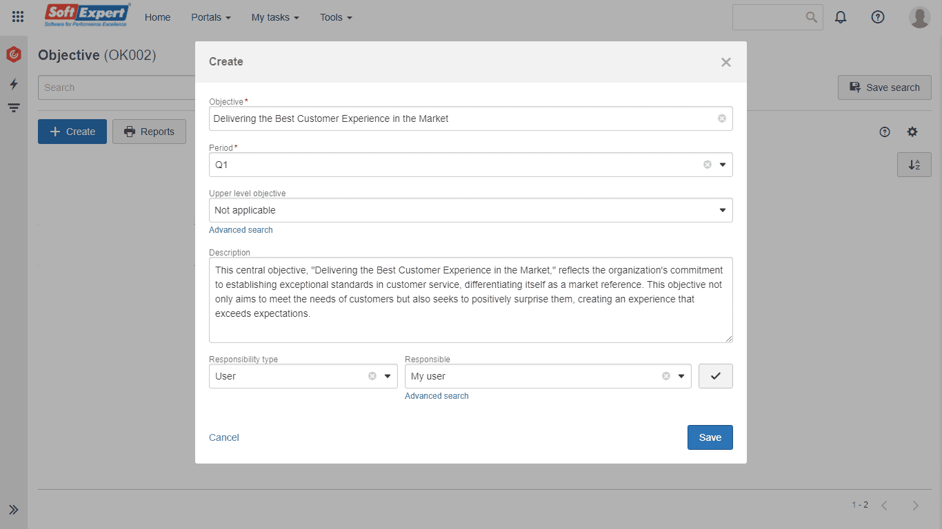The width and height of the screenshot is (942, 529).
Task: Toggle A-Z sort order button
Action: (914, 165)
